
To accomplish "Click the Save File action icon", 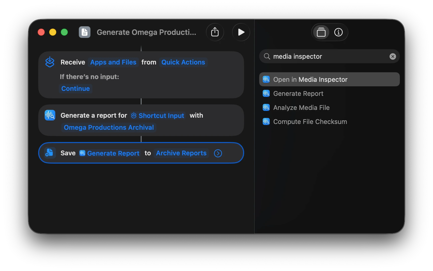I will pos(50,153).
